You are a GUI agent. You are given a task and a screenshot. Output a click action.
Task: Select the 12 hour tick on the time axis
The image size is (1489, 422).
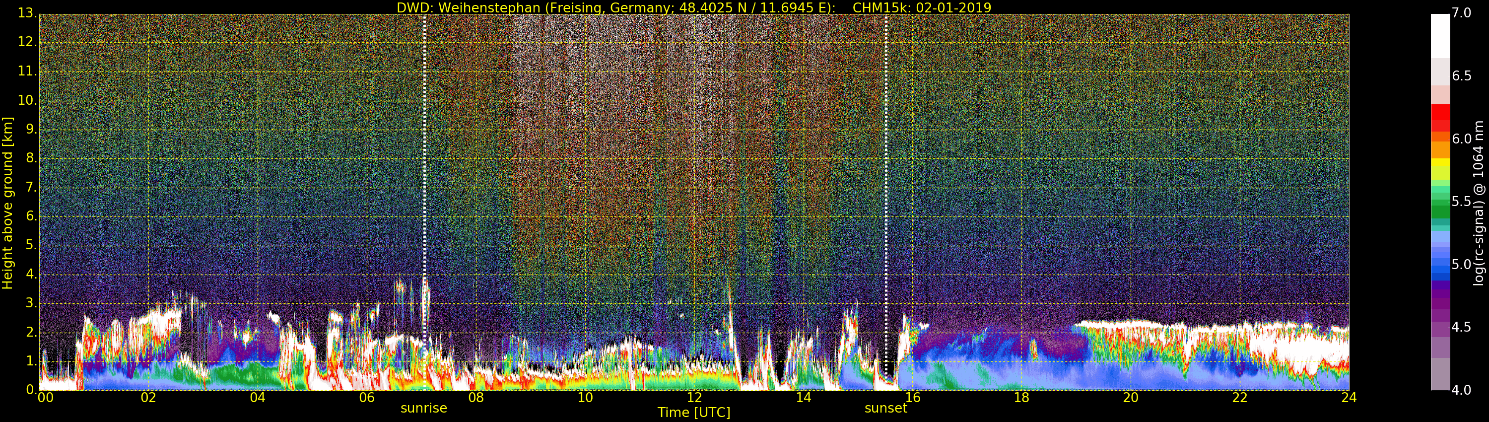694,398
